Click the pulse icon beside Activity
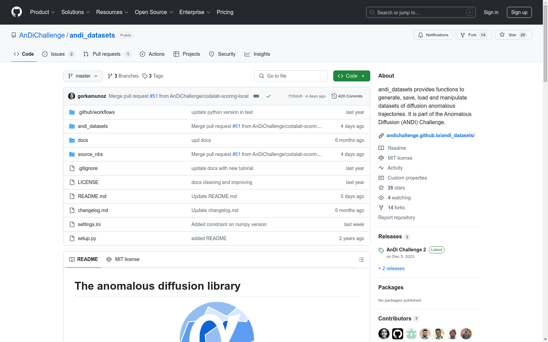 381,168
